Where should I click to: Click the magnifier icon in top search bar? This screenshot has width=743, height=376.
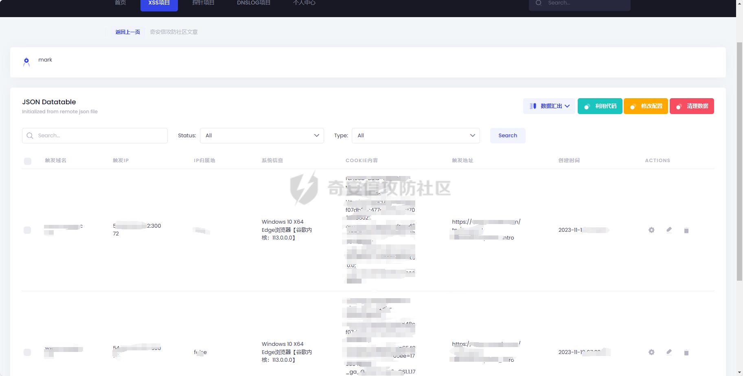pyautogui.click(x=539, y=3)
